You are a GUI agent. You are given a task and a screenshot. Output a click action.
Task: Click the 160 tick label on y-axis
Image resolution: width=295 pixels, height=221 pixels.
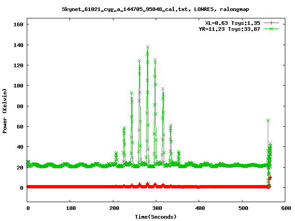coord(18,24)
